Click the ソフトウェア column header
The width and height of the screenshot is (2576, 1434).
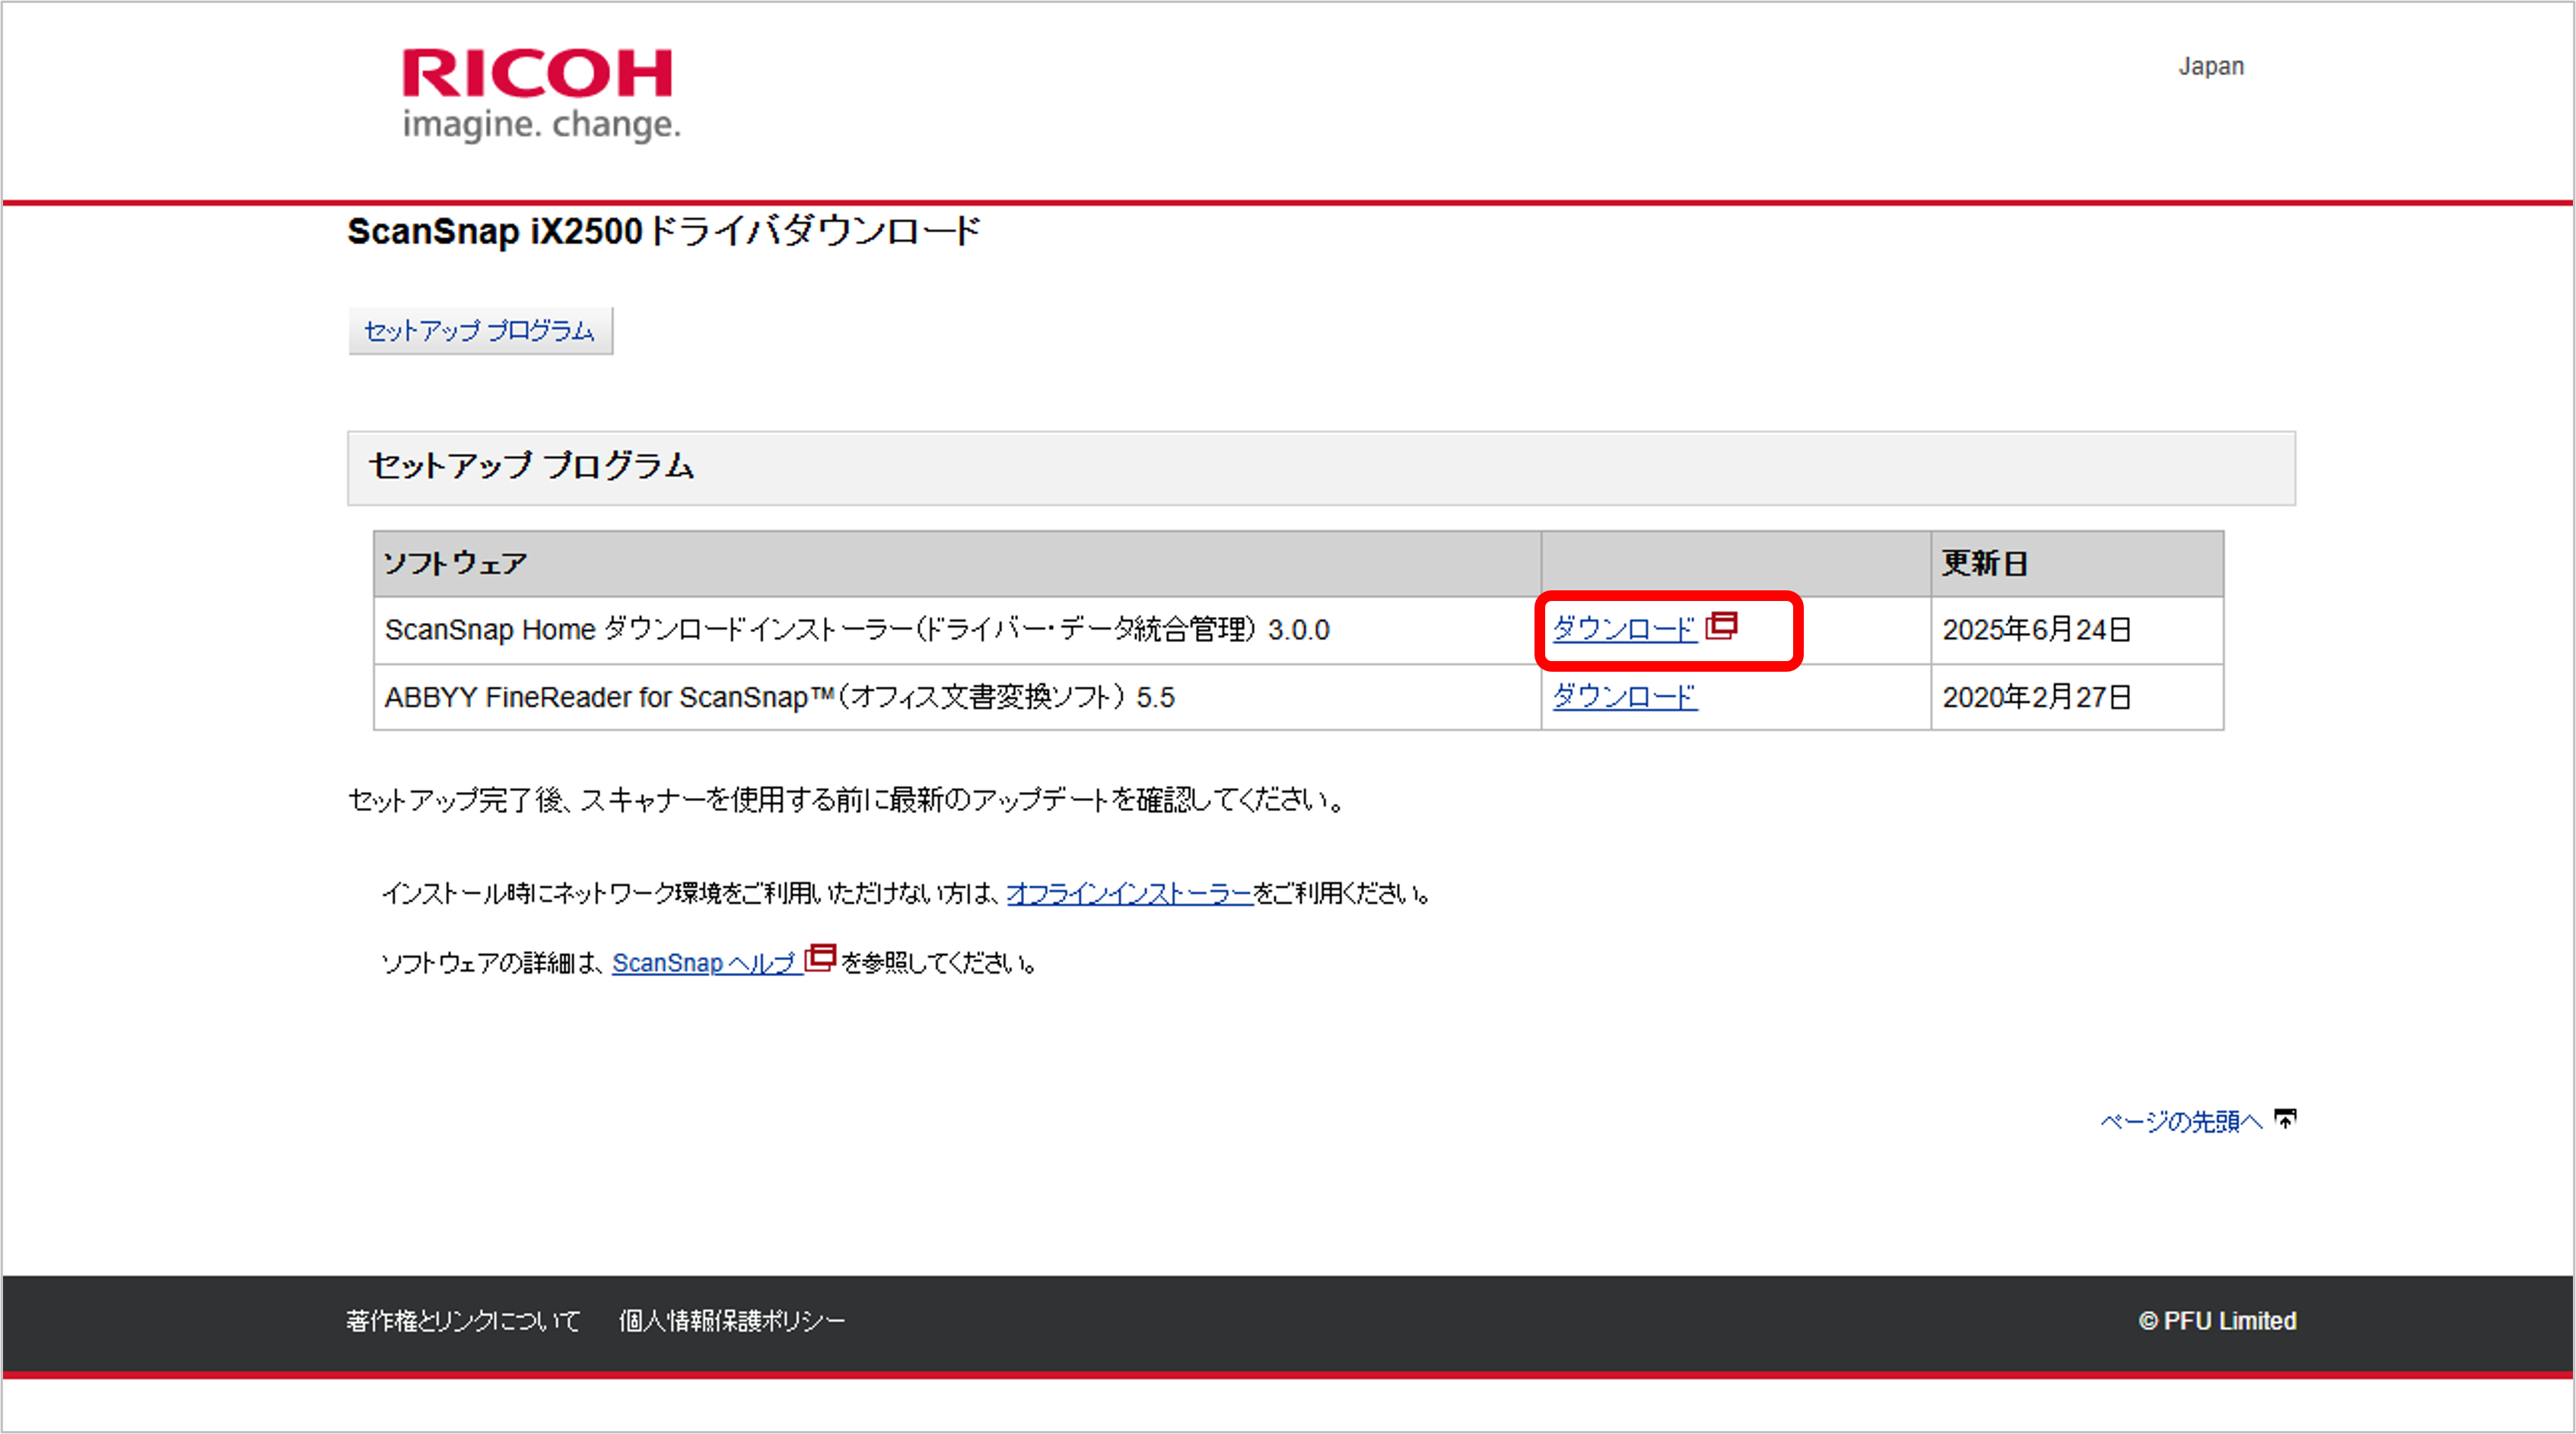(x=455, y=564)
